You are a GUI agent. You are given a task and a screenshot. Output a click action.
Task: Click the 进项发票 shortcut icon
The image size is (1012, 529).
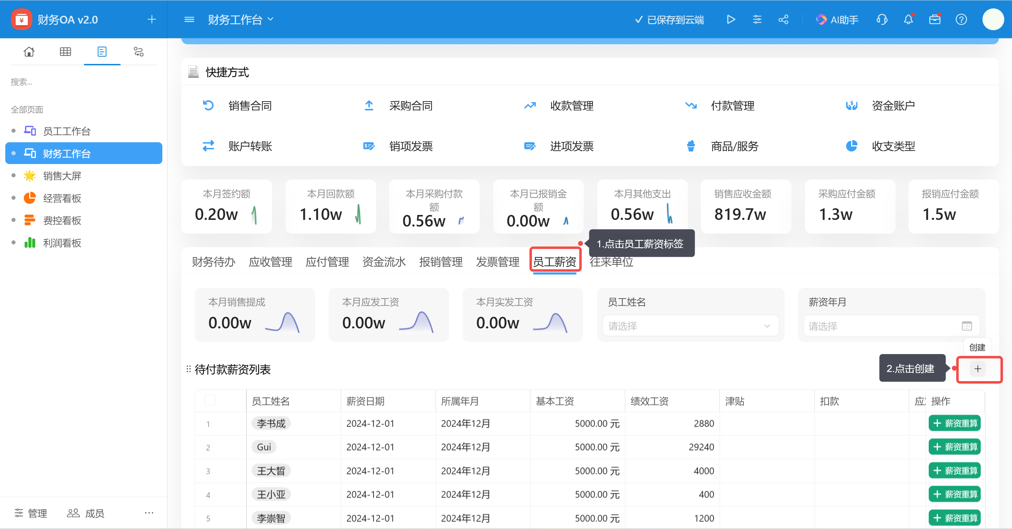point(530,146)
